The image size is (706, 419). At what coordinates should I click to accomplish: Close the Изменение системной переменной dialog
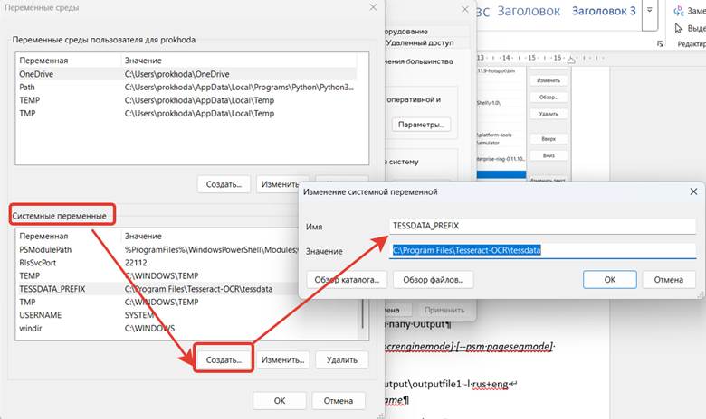coord(693,191)
